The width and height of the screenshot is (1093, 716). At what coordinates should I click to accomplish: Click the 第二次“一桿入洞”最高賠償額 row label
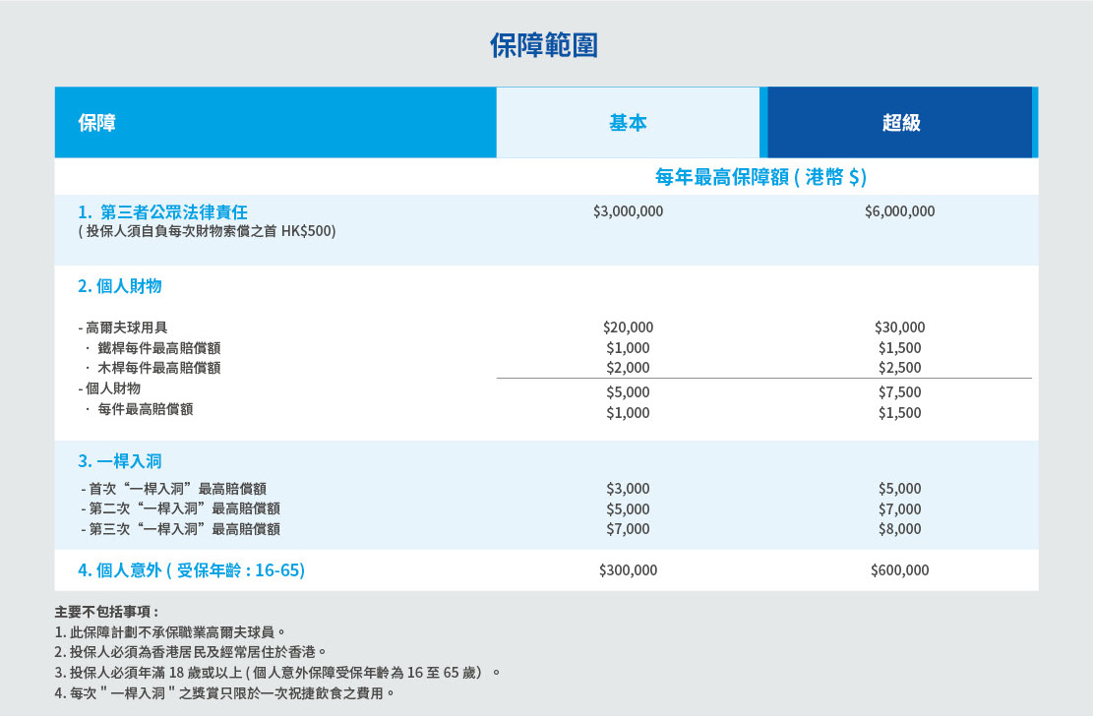click(181, 508)
